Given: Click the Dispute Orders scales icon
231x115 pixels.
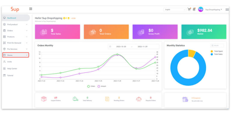Looking at the screenshot, I should tap(139, 99).
